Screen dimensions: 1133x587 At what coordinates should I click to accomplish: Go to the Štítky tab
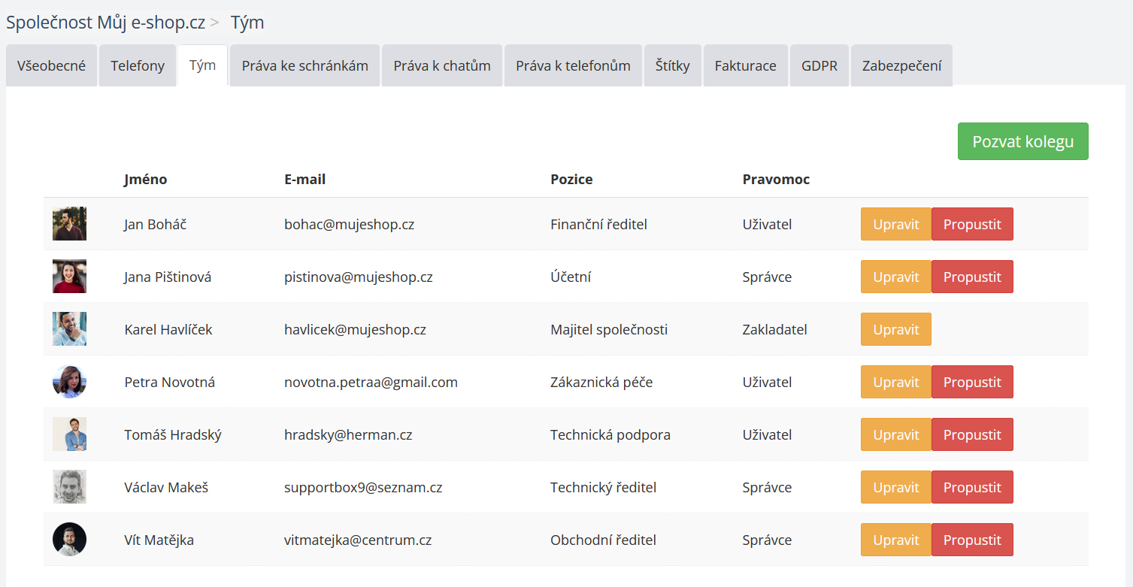(x=672, y=65)
